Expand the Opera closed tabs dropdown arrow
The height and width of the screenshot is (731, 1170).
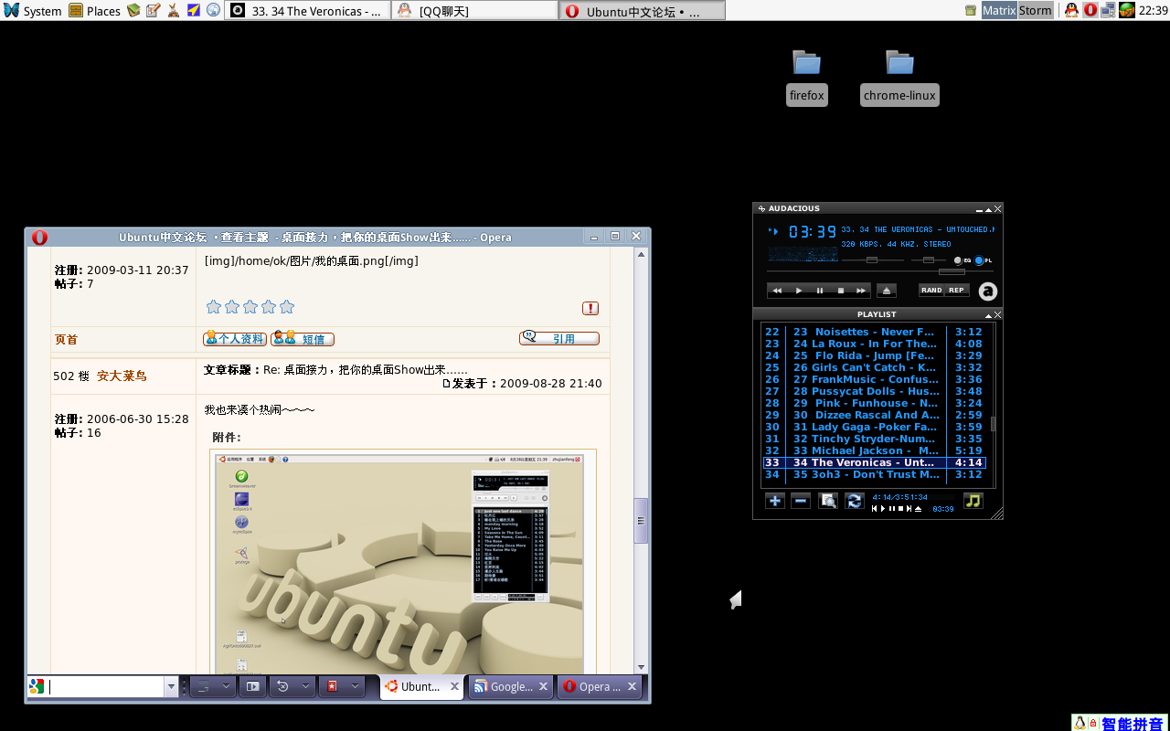(x=305, y=686)
